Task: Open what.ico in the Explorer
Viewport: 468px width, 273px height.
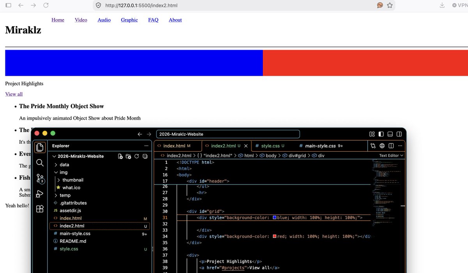Action: pos(72,188)
